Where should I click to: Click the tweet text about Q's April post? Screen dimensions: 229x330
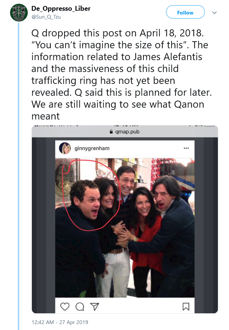pyautogui.click(x=122, y=74)
